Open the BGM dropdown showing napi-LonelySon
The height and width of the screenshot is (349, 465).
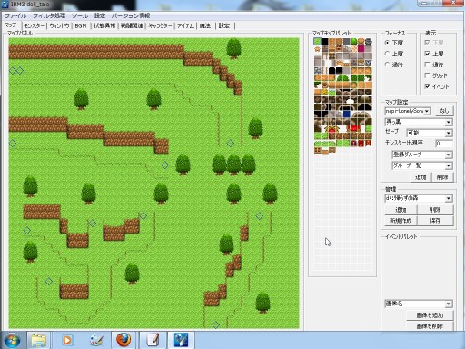[408, 111]
